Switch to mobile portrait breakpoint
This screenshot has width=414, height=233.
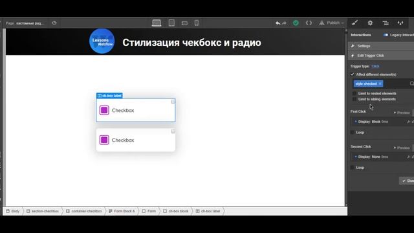click(x=197, y=23)
